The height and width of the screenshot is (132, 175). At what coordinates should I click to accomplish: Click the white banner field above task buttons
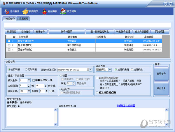(x=87, y=25)
